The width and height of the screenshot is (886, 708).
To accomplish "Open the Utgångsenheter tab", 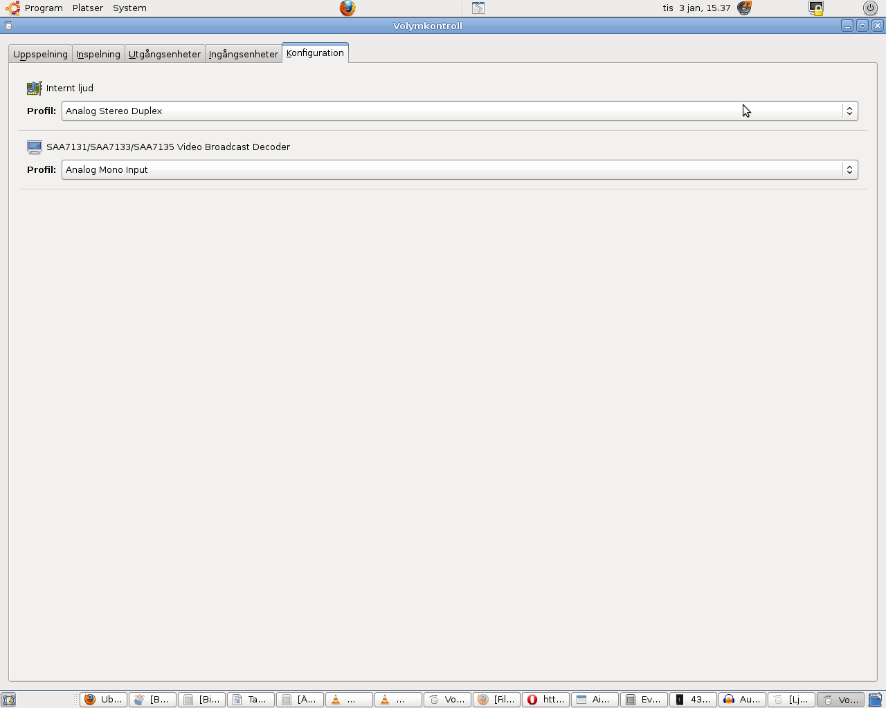I will click(x=165, y=54).
